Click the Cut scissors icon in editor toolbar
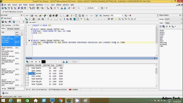183x103 pixels. click(64, 19)
